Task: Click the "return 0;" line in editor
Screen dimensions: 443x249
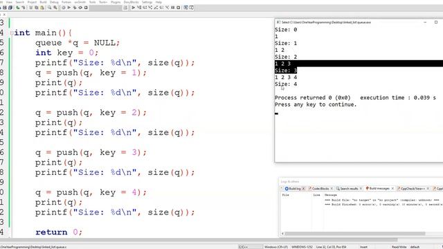Action: tap(59, 232)
